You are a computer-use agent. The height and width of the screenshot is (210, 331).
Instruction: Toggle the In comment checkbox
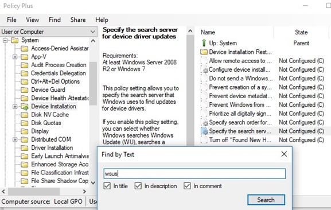click(187, 186)
